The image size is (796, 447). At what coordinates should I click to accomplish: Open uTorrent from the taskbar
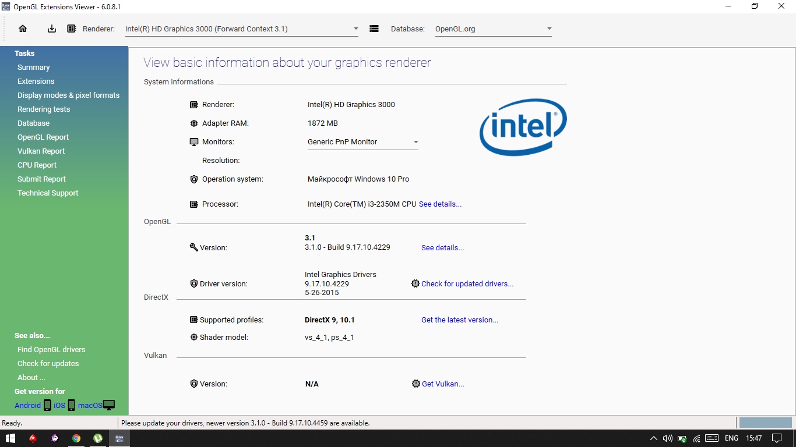coord(98,438)
